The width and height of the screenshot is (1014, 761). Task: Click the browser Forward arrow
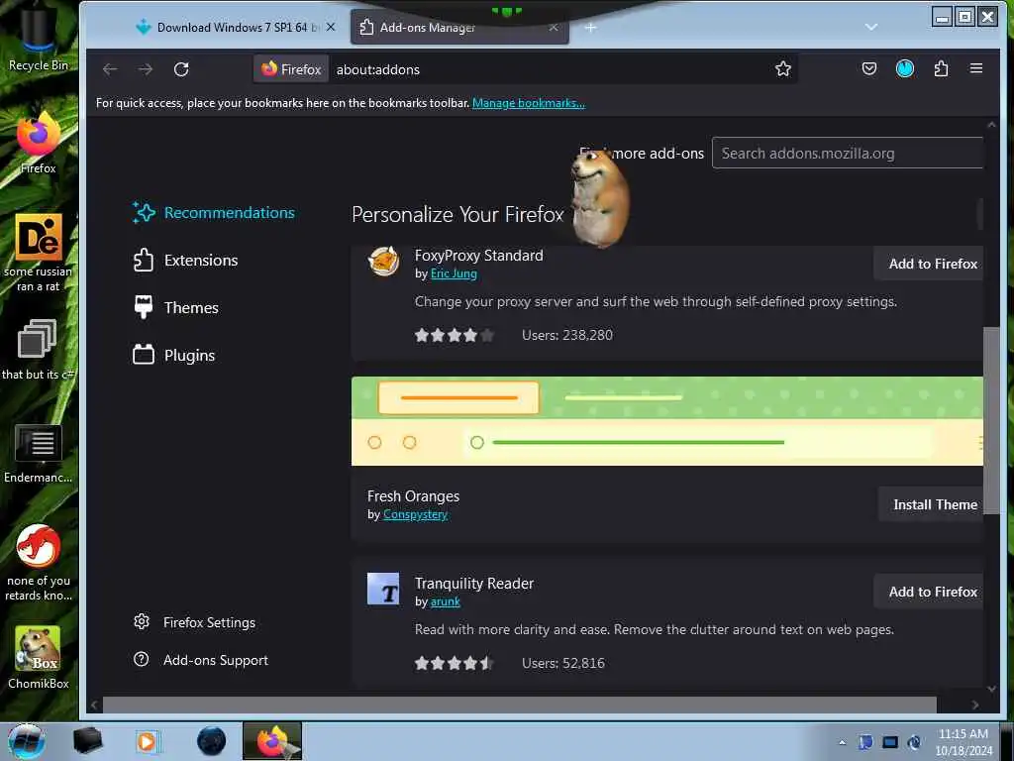[x=146, y=69]
